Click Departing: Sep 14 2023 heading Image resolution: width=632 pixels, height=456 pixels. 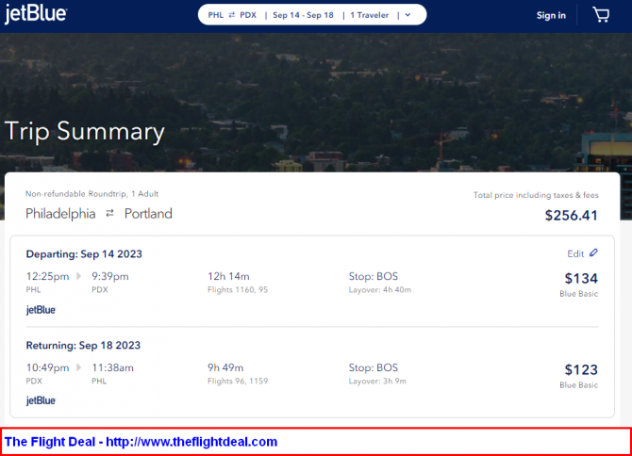(x=84, y=254)
